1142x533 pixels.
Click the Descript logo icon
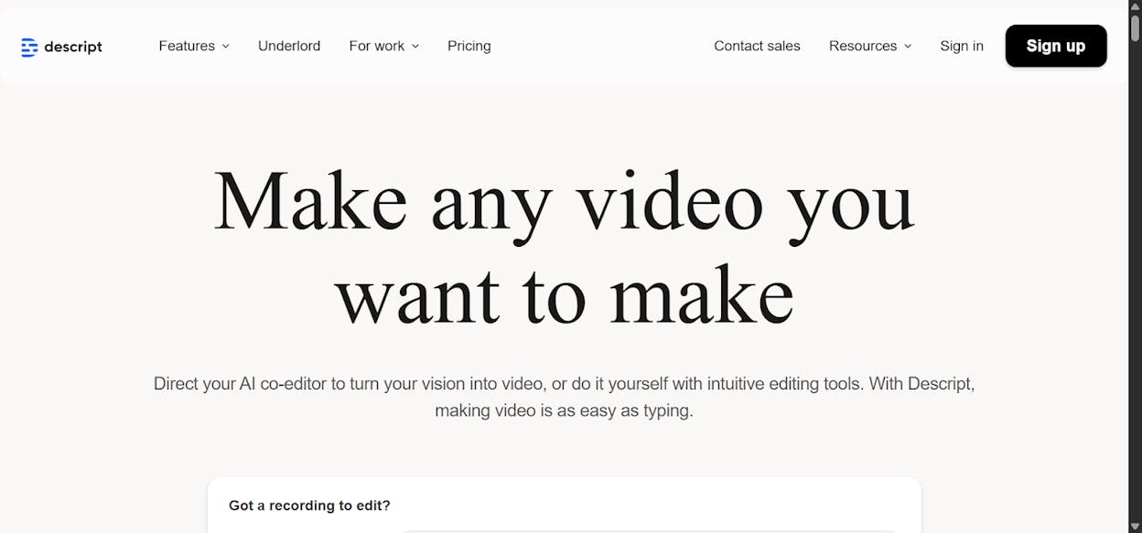pyautogui.click(x=29, y=47)
